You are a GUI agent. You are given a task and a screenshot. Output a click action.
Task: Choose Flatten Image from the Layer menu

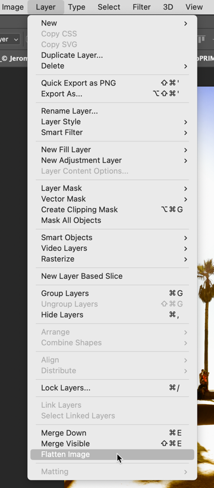tap(112, 454)
